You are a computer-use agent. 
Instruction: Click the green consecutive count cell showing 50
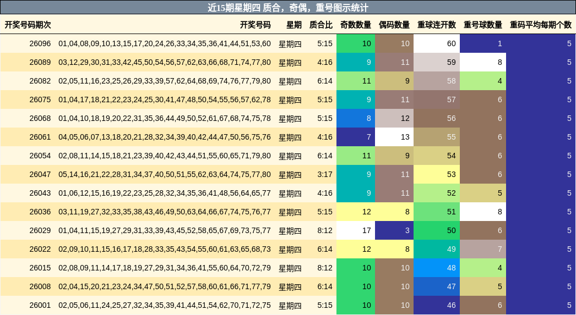437,231
